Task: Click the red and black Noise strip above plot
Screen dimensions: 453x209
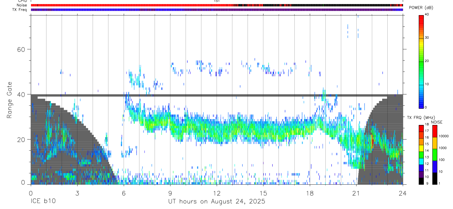Action: 217,5
